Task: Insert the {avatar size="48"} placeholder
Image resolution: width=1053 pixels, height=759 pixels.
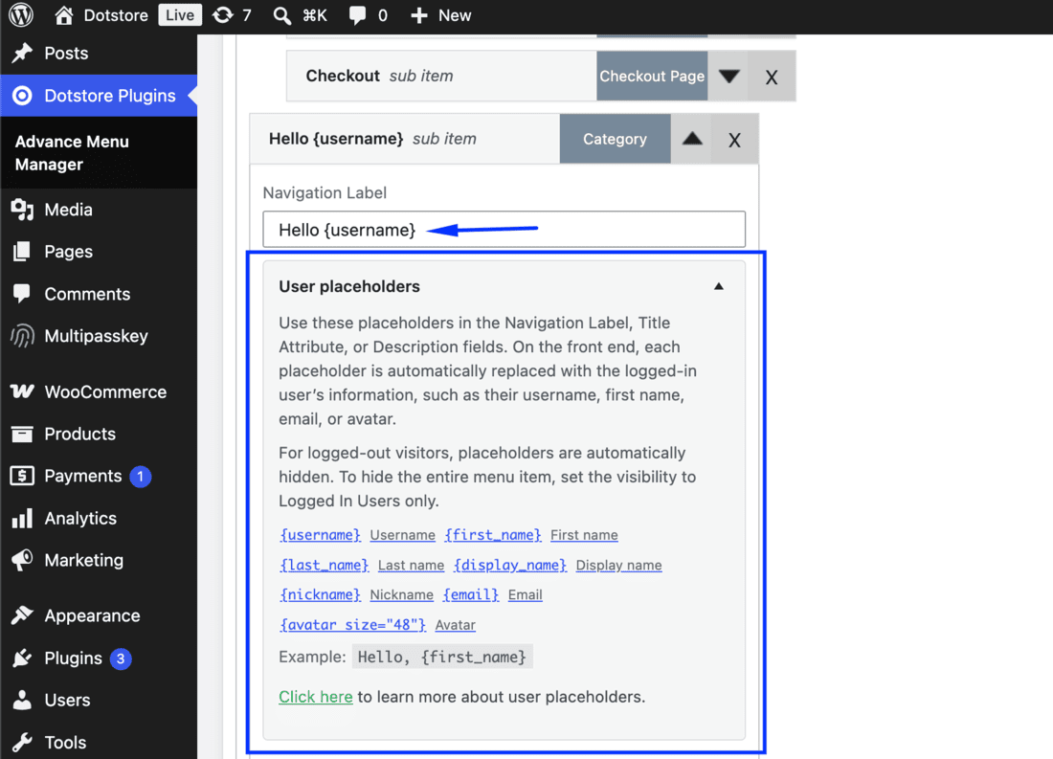Action: click(352, 625)
